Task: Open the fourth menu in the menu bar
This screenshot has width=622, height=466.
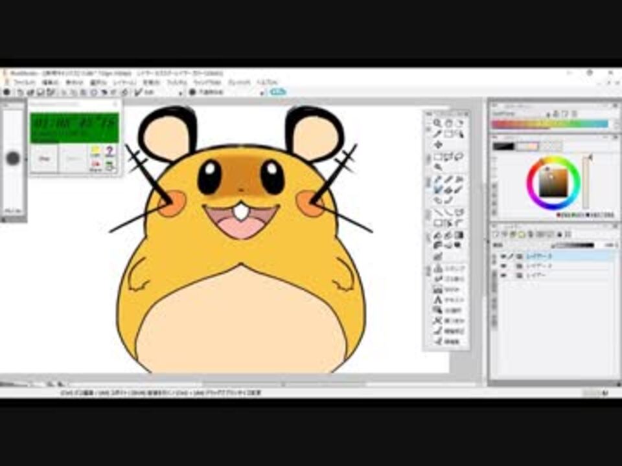Action: pos(98,82)
